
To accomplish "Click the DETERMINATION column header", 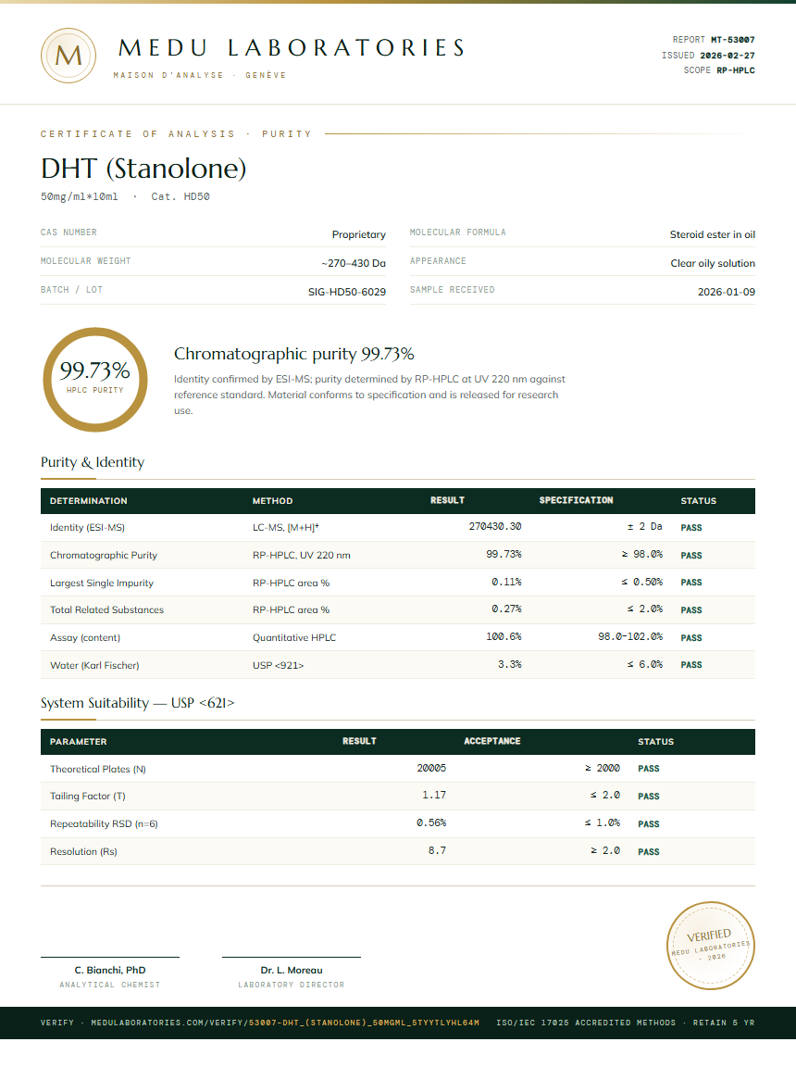I will pos(88,501).
